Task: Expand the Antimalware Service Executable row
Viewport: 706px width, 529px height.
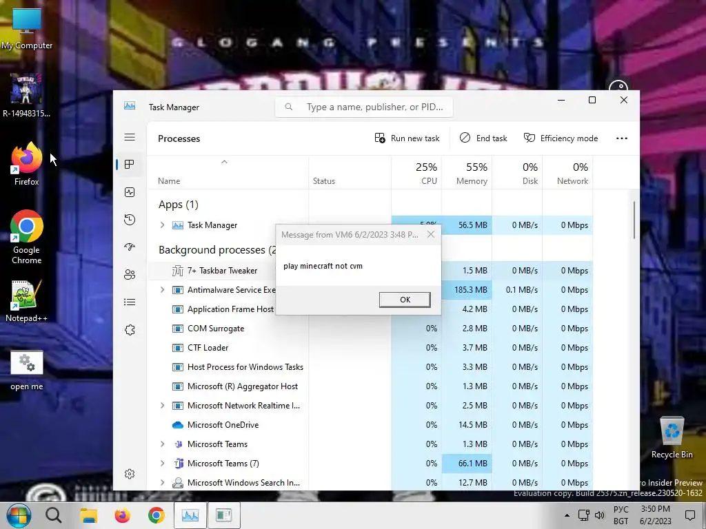Action: [x=162, y=290]
